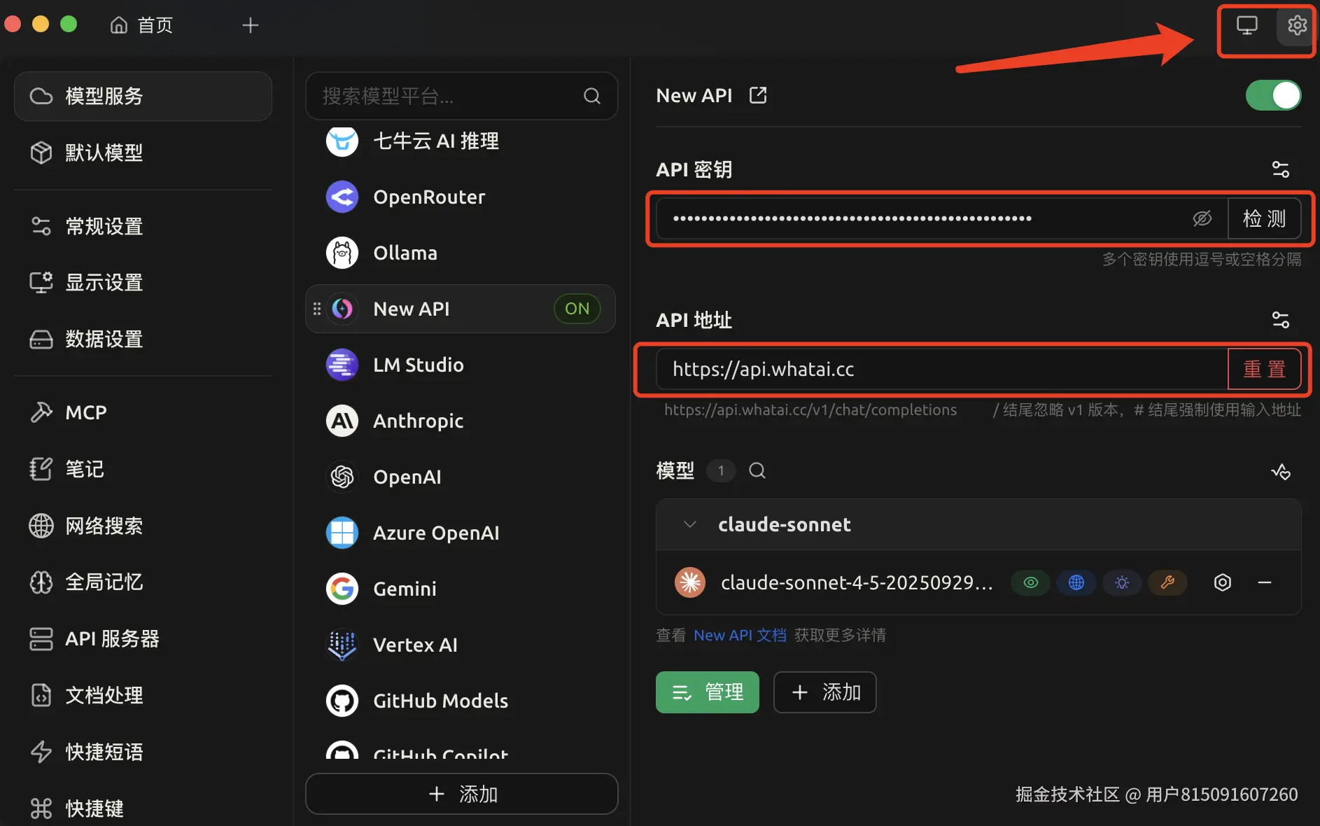This screenshot has height=826, width=1320.
Task: Toggle visibility of claude-sonnet vision capability
Action: [1030, 582]
